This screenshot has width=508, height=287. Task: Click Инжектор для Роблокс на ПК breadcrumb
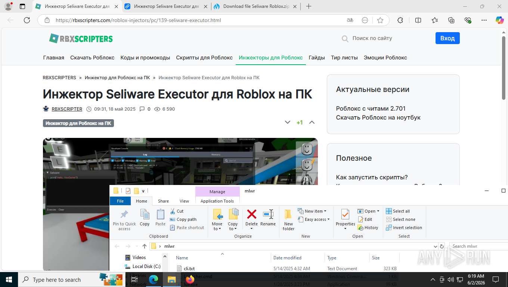click(x=117, y=78)
